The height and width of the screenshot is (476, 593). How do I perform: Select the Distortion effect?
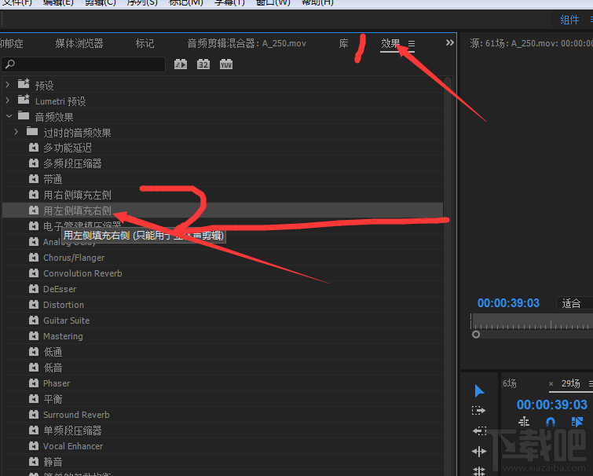[64, 305]
